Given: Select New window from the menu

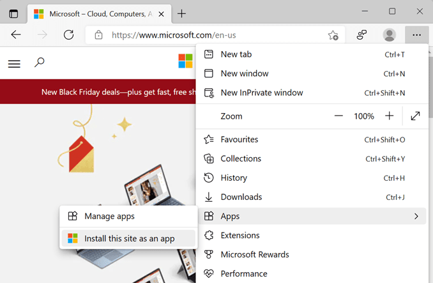Looking at the screenshot, I should (x=312, y=73).
